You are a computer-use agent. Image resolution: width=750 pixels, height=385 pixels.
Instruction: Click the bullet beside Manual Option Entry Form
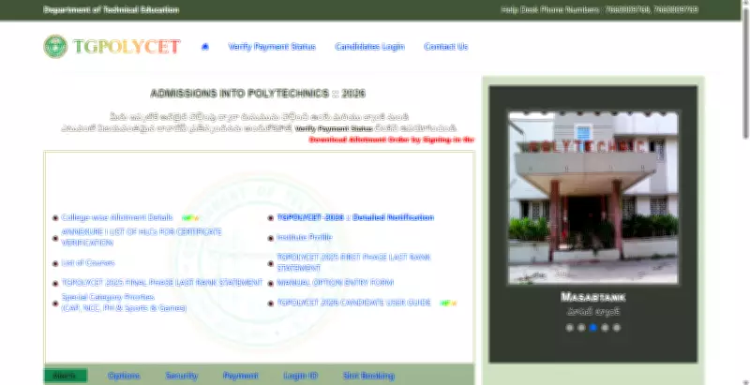(x=271, y=283)
